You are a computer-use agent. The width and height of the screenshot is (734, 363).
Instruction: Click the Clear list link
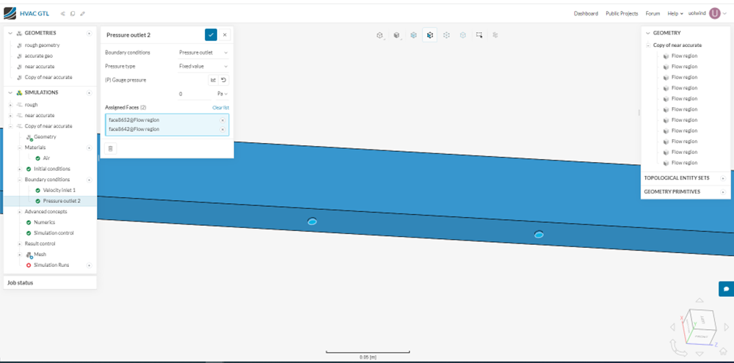pos(220,108)
